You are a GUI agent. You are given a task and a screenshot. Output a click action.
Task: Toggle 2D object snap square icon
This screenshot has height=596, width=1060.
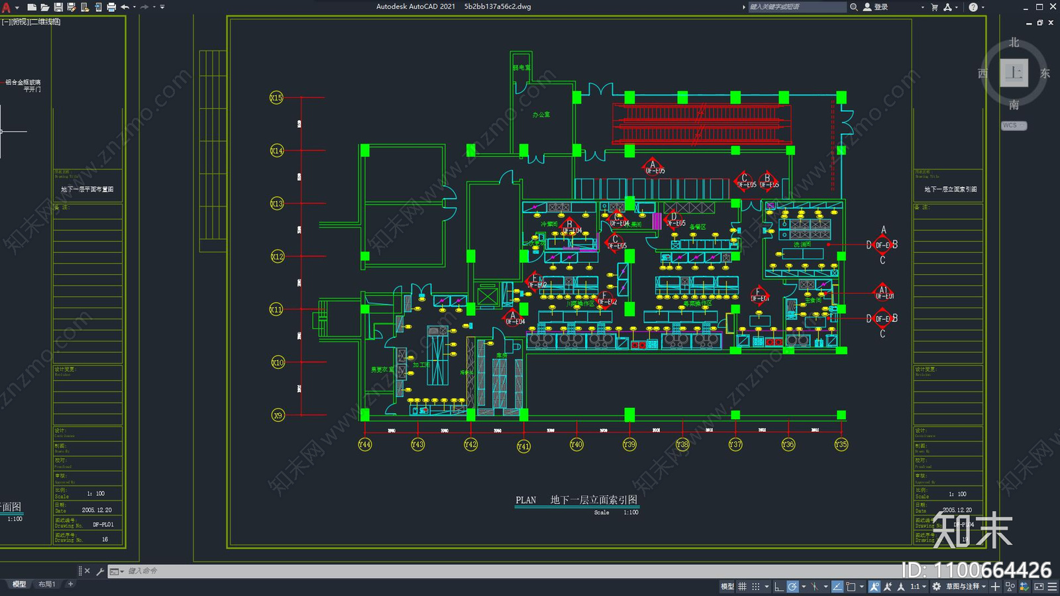tap(851, 586)
